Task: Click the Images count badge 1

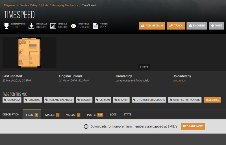Action: pyautogui.click(x=58, y=115)
